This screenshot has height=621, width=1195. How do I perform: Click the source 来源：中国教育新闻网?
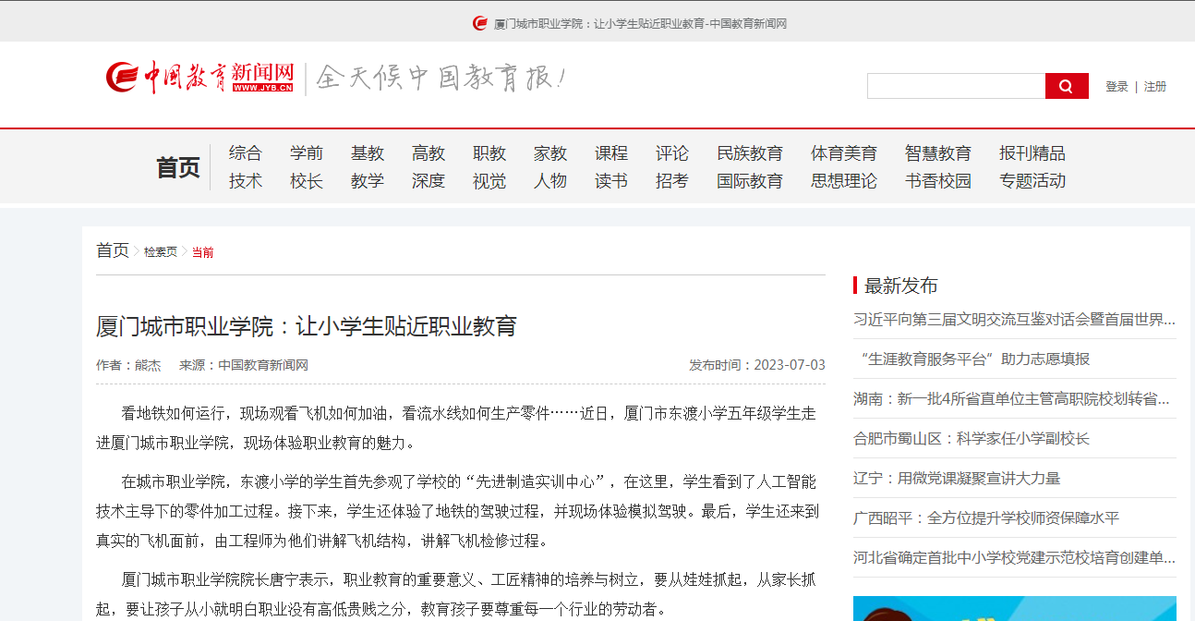pyautogui.click(x=244, y=365)
